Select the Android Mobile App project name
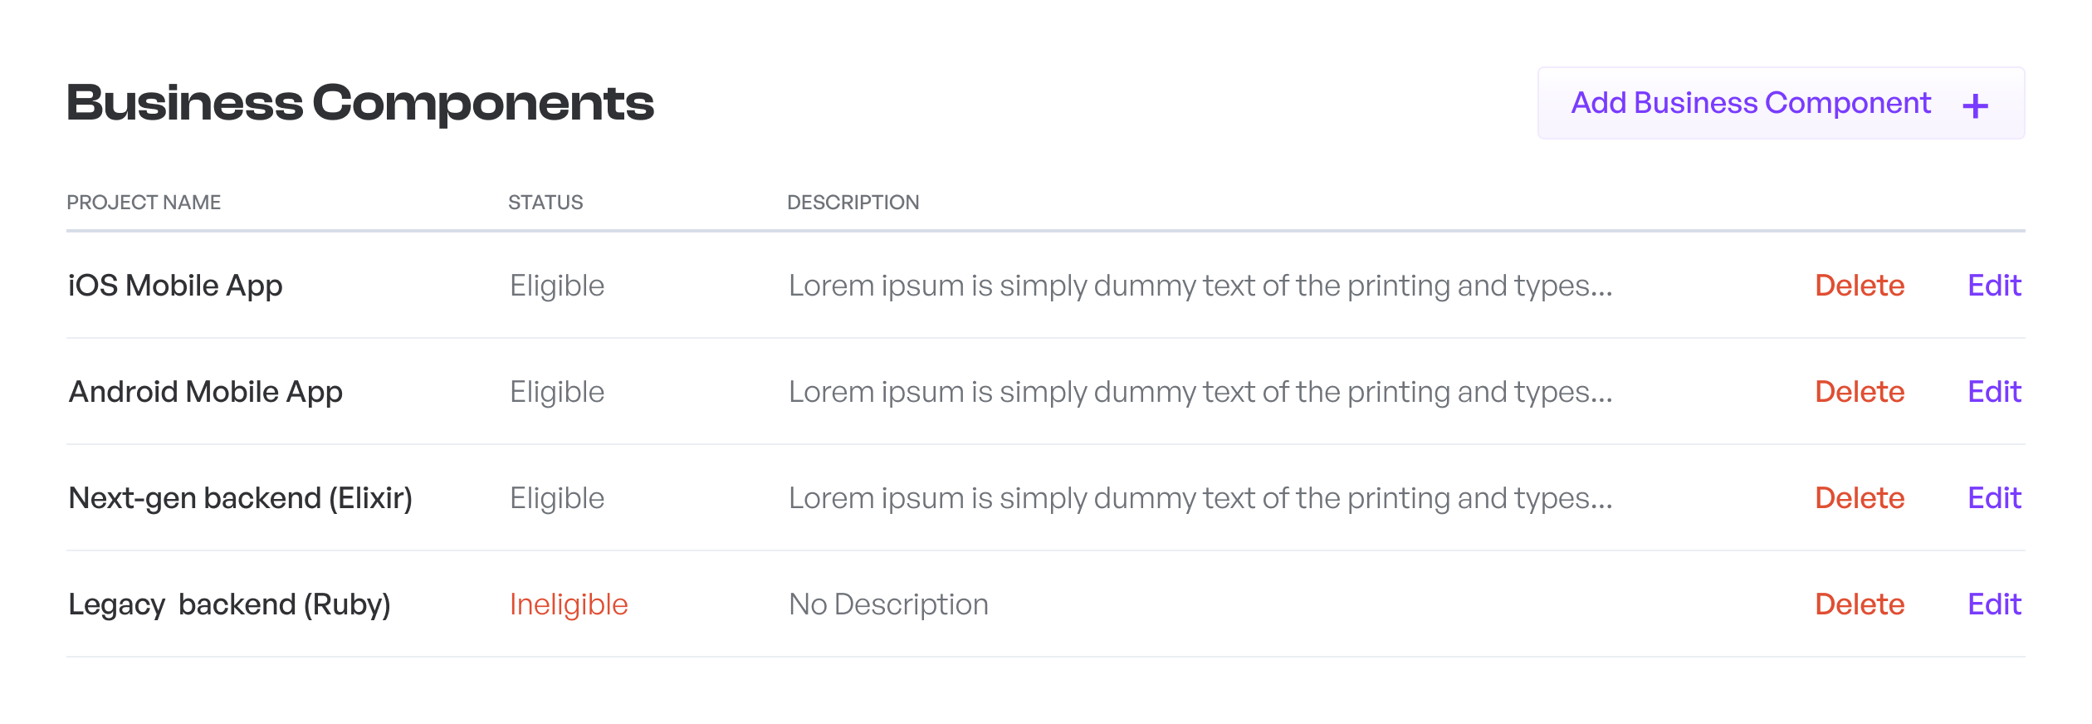Image resolution: width=2092 pixels, height=724 pixels. (205, 392)
